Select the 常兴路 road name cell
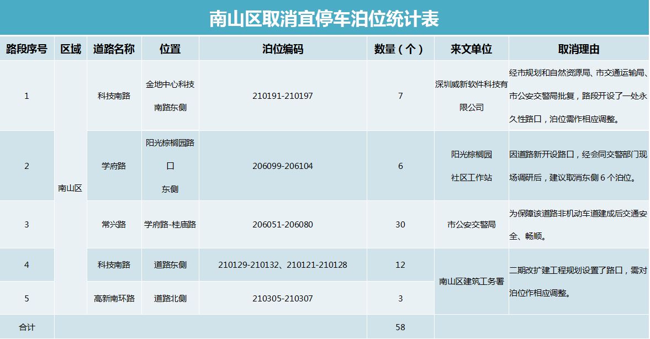Screen dimensions: 650x339 114,225
